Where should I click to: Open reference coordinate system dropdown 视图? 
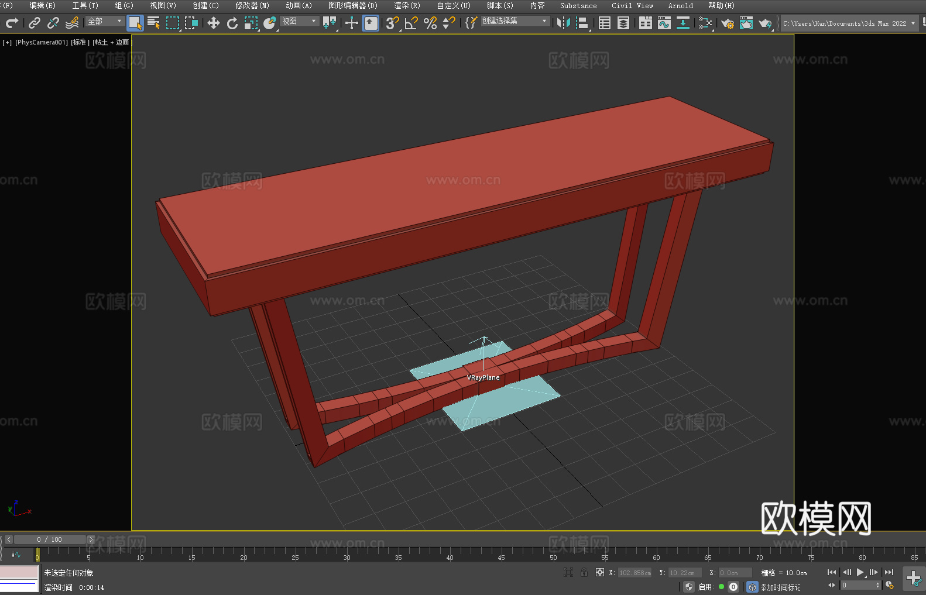[299, 21]
